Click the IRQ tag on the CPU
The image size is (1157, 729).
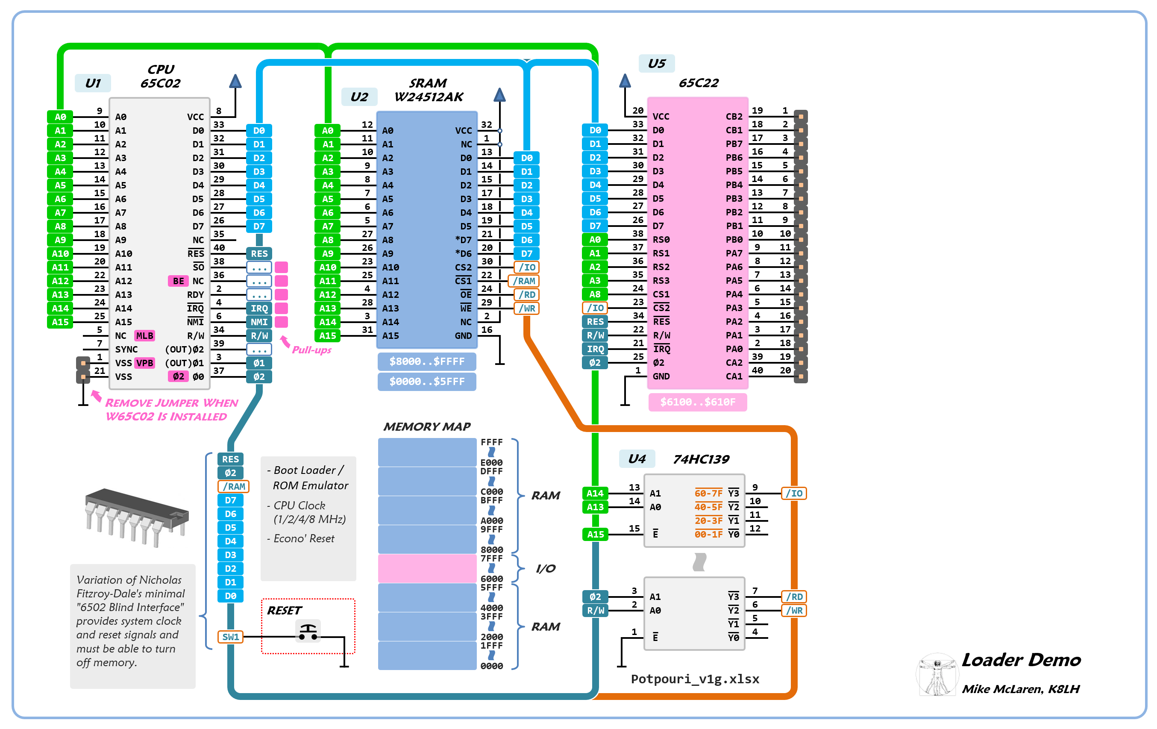[x=259, y=308]
